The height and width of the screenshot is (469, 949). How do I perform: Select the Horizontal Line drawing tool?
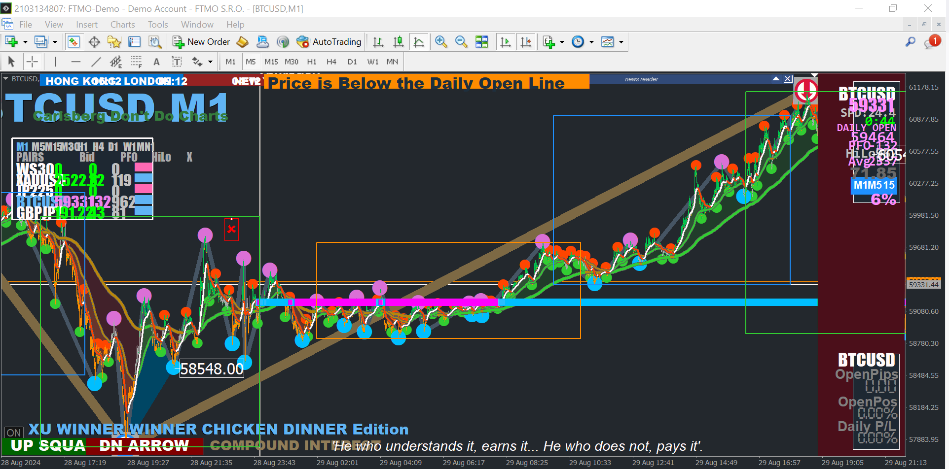coord(75,62)
